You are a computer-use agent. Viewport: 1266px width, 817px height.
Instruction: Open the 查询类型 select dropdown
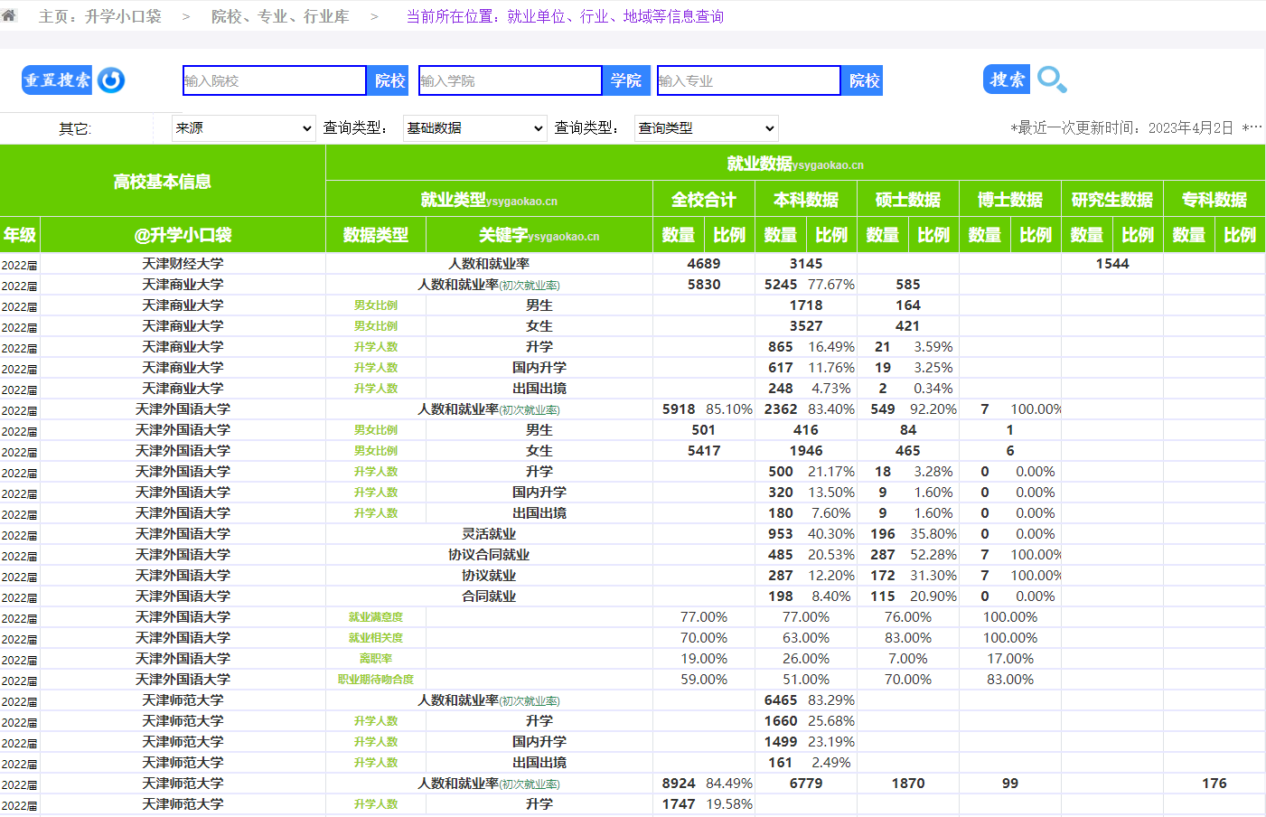[x=706, y=128]
